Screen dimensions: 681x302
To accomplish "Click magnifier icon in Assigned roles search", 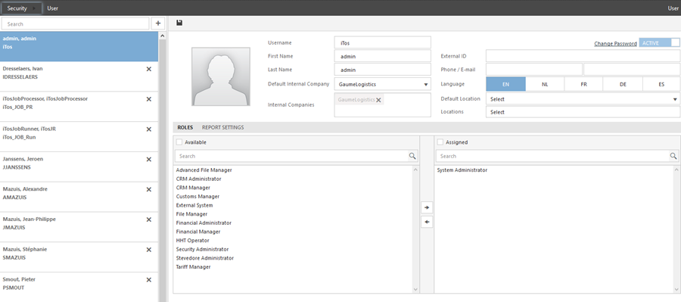I will coord(673,156).
